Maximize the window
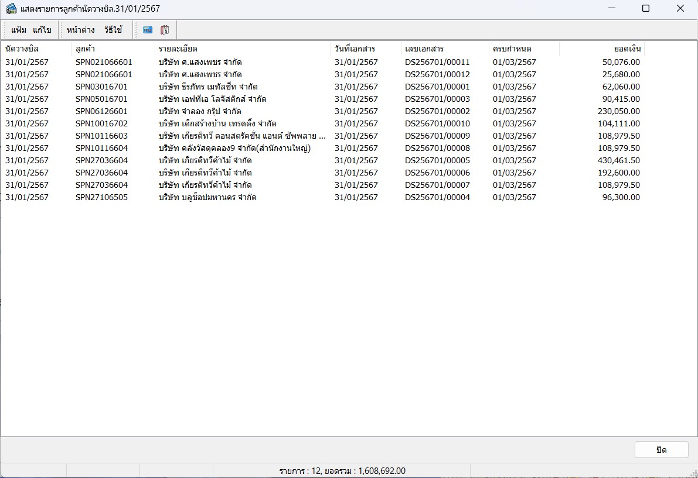Viewport: 698px width, 478px height. click(646, 8)
